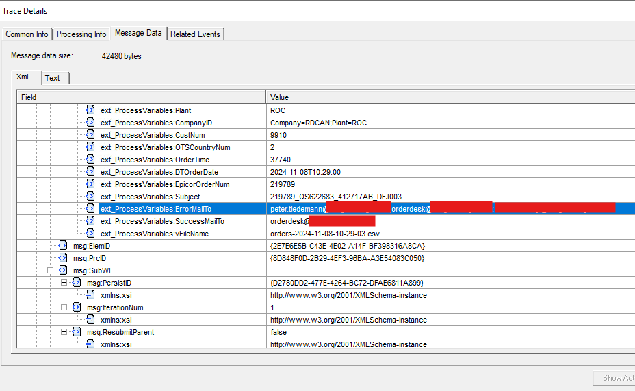Click the element icon beside msg:PersistID
Image resolution: width=635 pixels, height=391 pixels.
[77, 282]
